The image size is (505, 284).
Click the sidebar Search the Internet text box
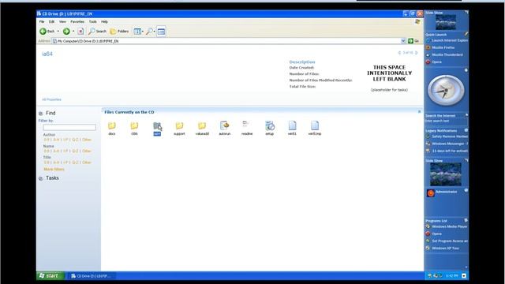tap(446, 121)
